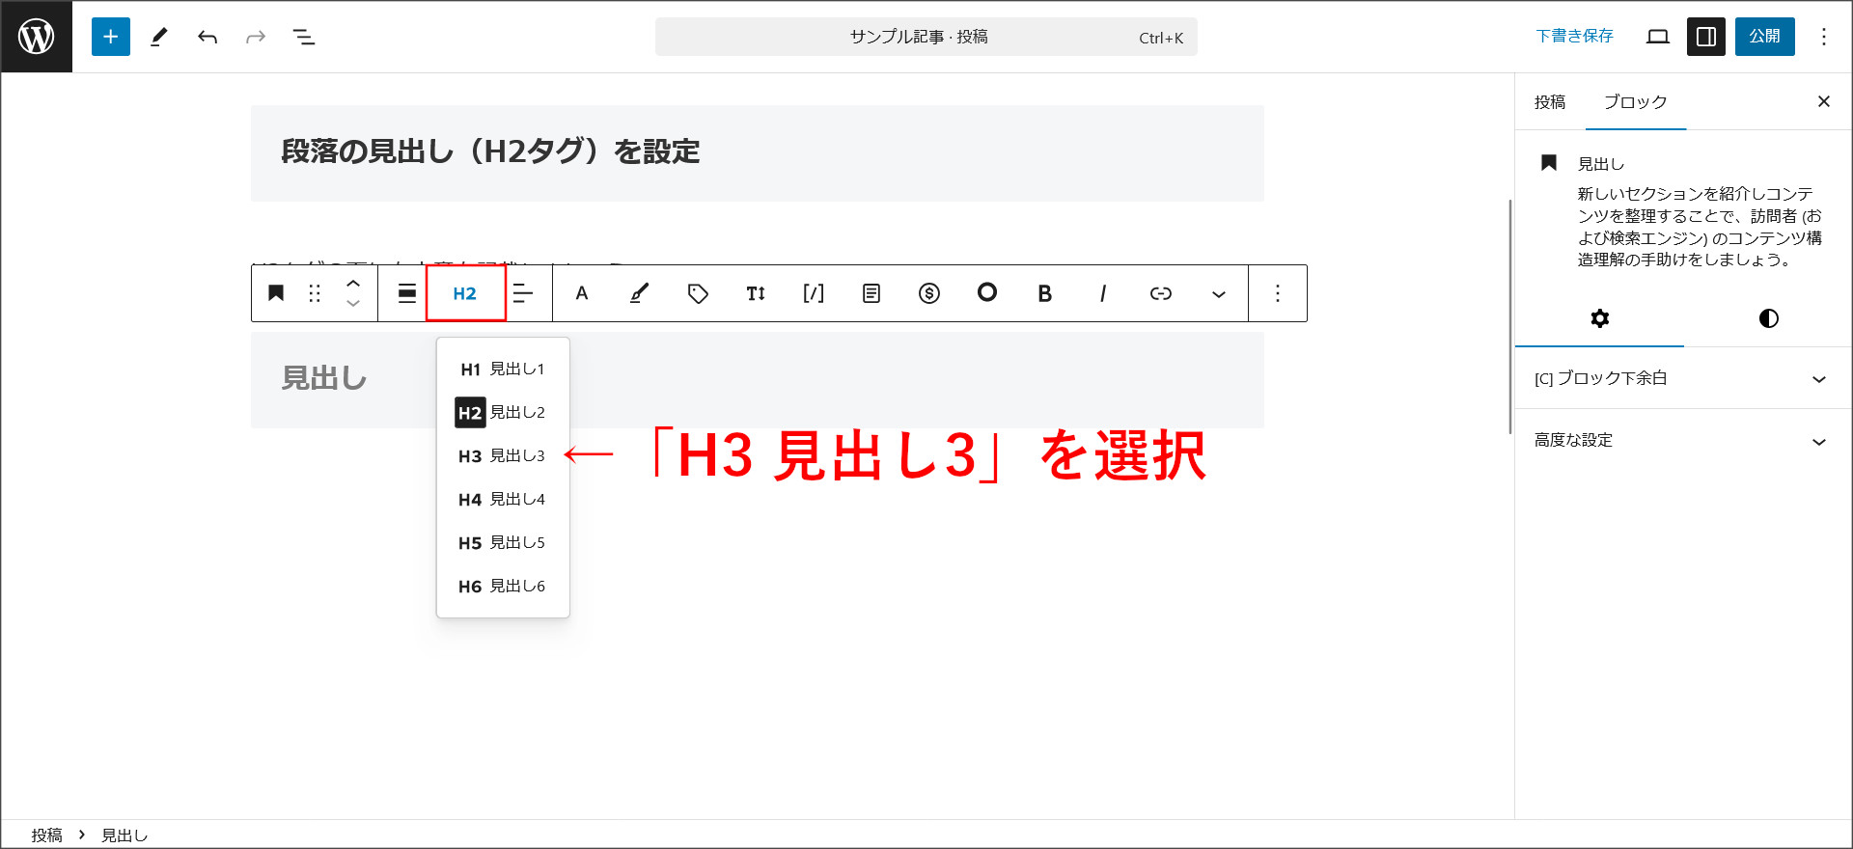Click the tag icon in block toolbar

(698, 293)
